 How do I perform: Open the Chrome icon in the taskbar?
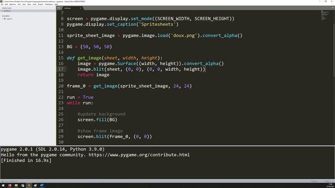coord(23,185)
